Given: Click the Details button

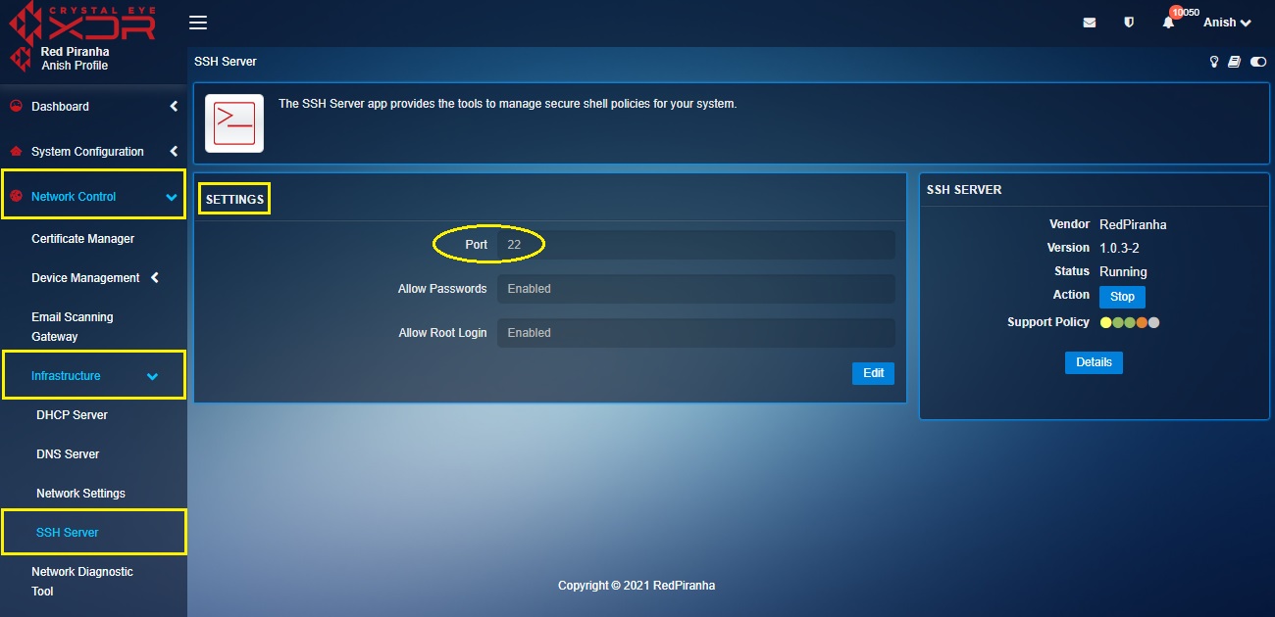Looking at the screenshot, I should (x=1094, y=362).
